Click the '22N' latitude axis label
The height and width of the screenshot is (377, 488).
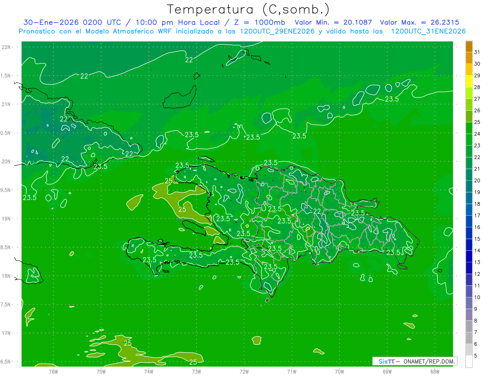[7, 47]
